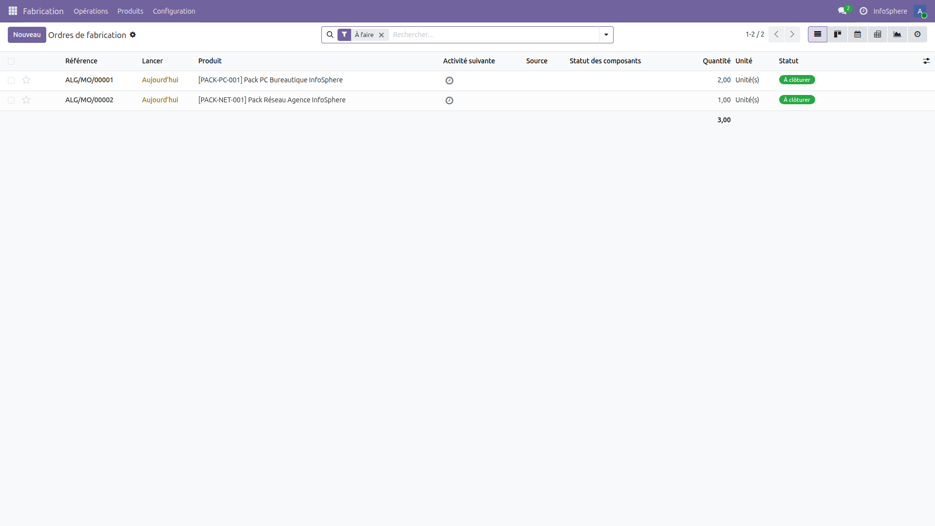This screenshot has height=526, width=935.
Task: Switch to the Pivot view
Action: (878, 34)
